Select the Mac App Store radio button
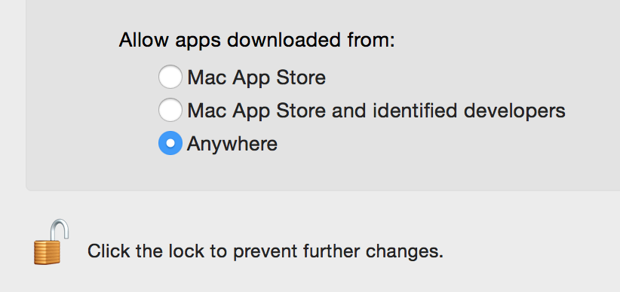This screenshot has height=292, width=620. coord(170,77)
